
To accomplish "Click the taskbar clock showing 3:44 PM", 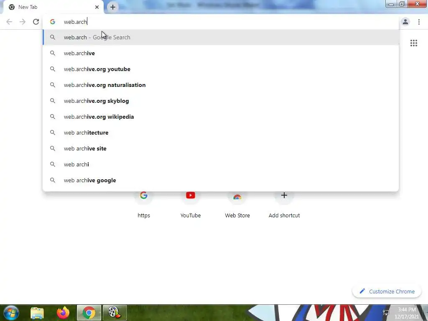I will click(407, 313).
